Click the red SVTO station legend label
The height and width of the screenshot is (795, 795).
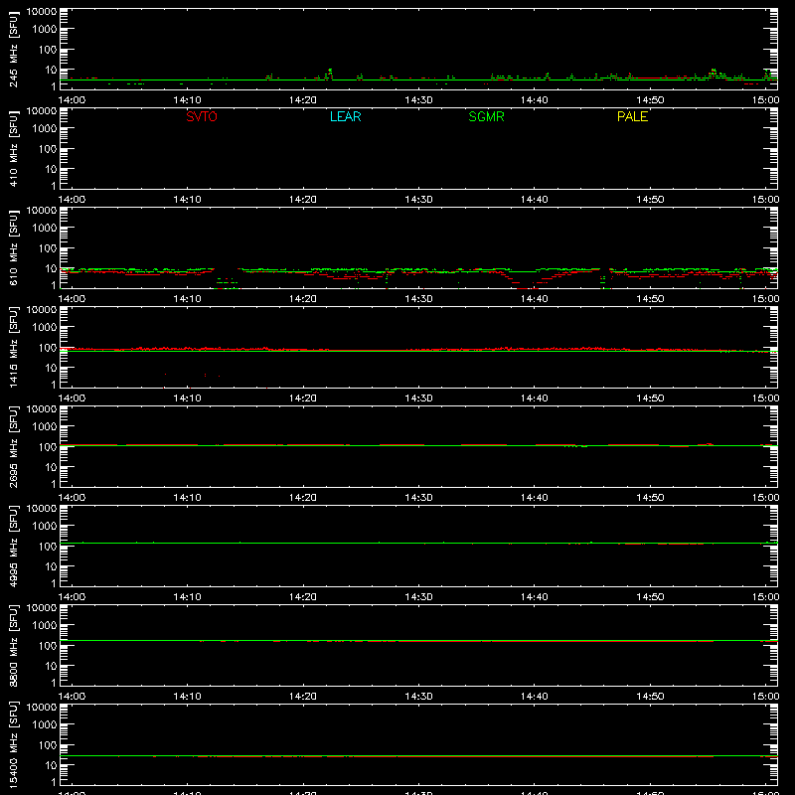(x=202, y=116)
